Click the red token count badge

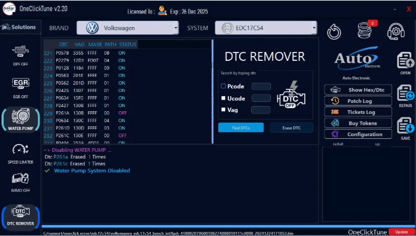(372, 23)
